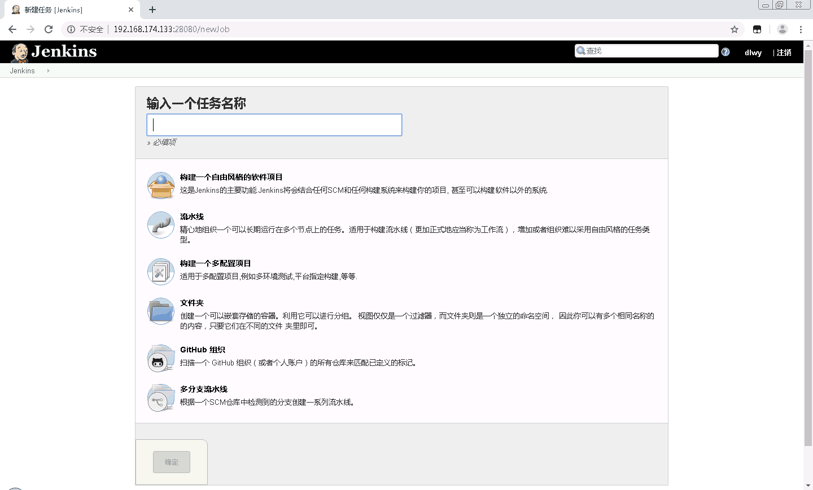Choose GitHub 组织 item title
The image size is (813, 490).
pos(203,350)
